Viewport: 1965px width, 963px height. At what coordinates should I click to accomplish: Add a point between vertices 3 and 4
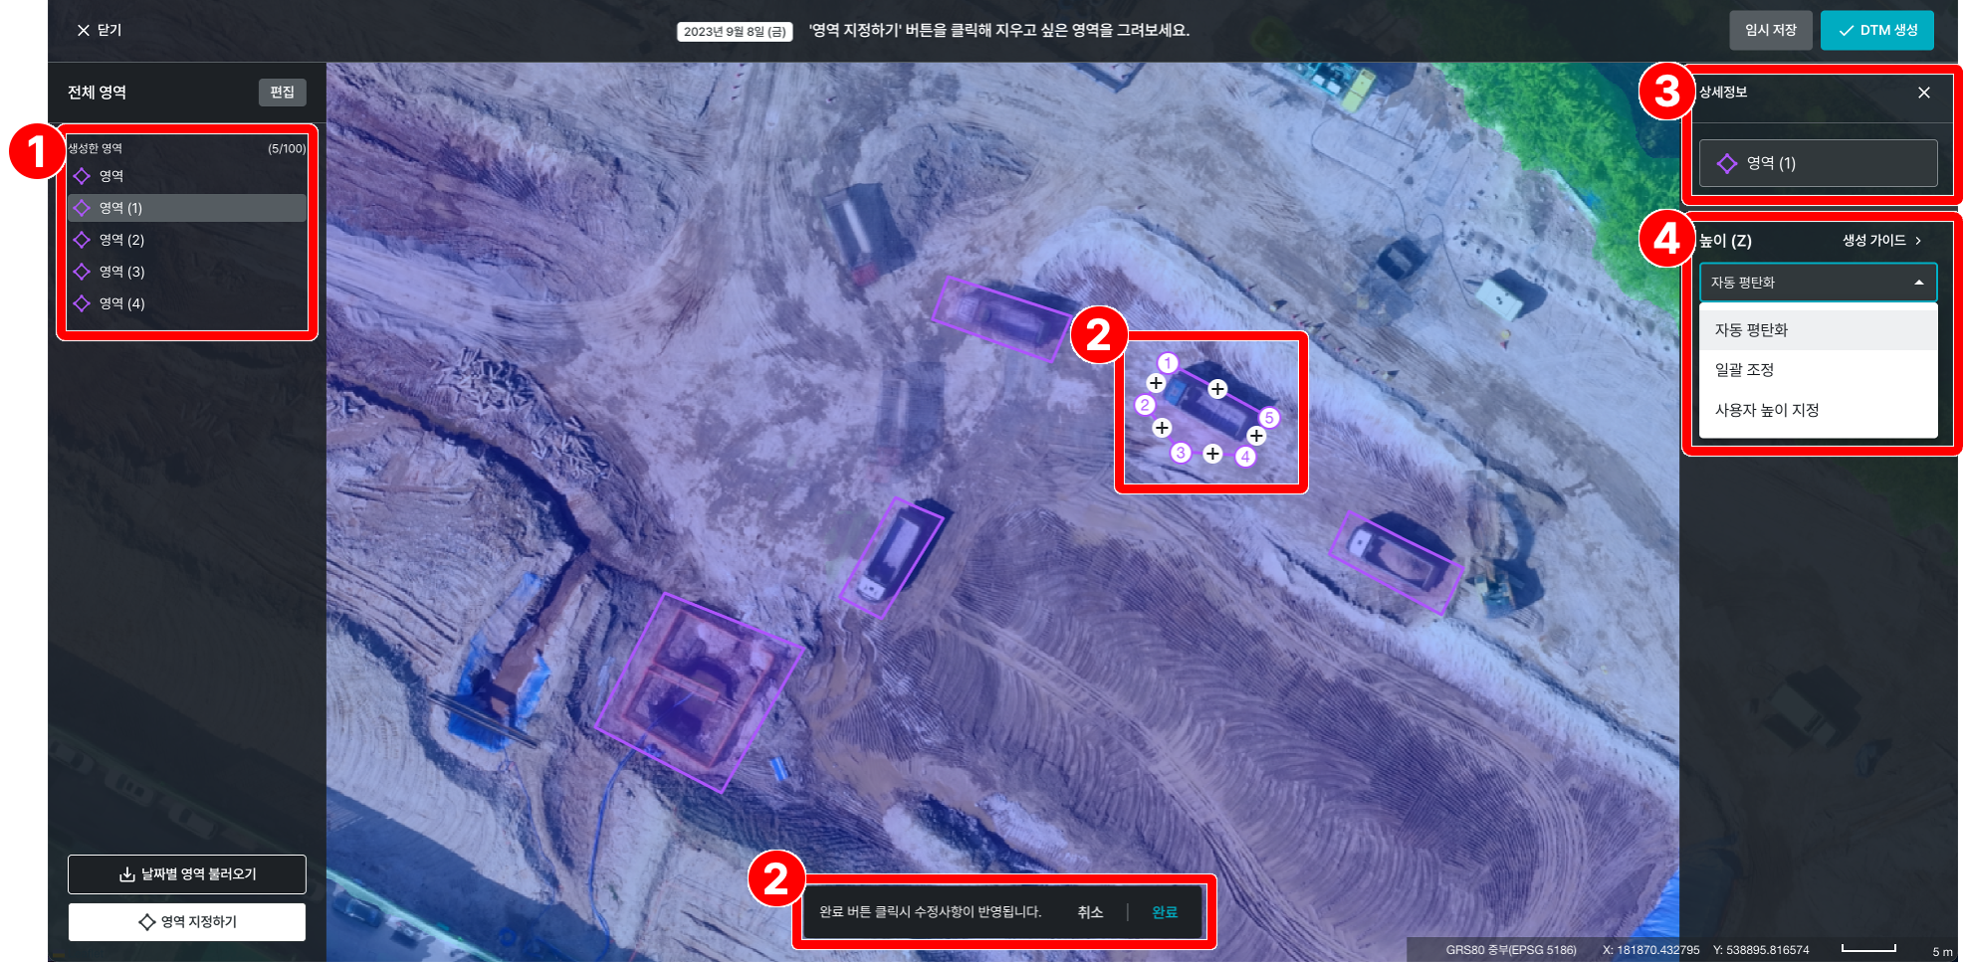(1212, 454)
